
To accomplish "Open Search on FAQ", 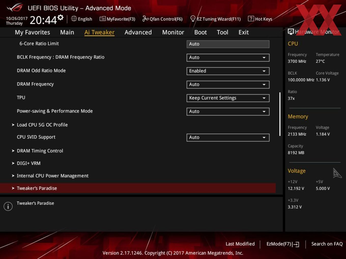I will coord(327,244).
